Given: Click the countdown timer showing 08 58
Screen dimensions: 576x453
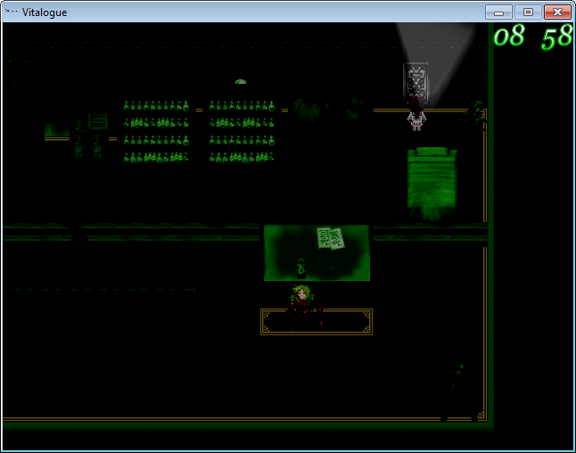Looking at the screenshot, I should (x=532, y=37).
